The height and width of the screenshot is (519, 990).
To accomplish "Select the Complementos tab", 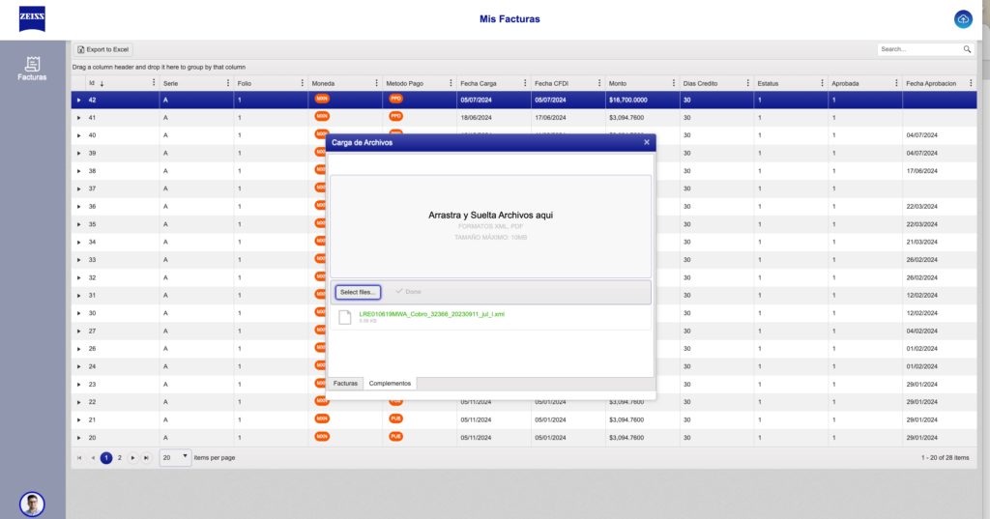I will 390,384.
